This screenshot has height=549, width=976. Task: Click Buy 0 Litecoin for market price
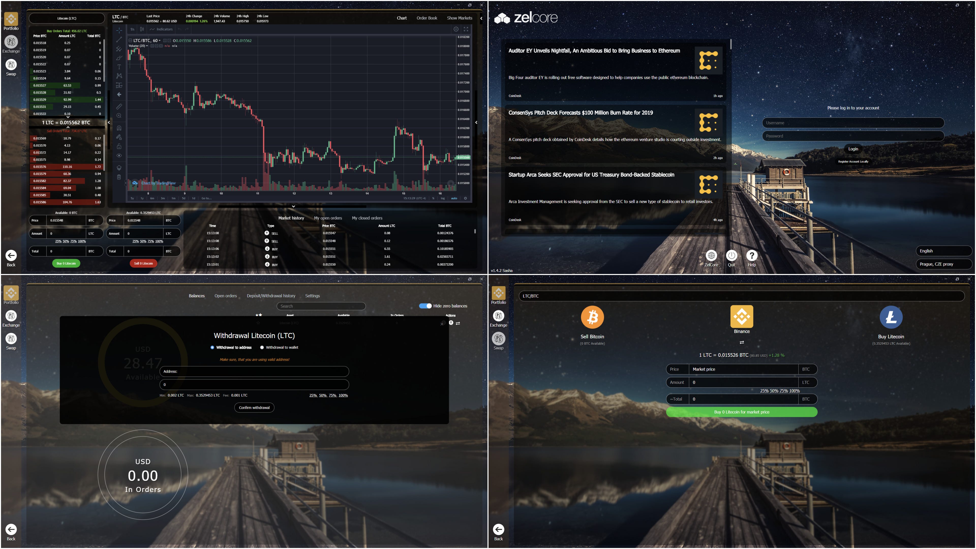[x=741, y=412]
